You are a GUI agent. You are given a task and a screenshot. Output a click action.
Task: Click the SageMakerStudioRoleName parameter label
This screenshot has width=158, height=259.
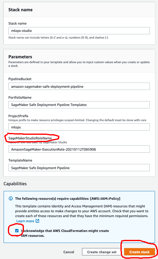(30, 138)
